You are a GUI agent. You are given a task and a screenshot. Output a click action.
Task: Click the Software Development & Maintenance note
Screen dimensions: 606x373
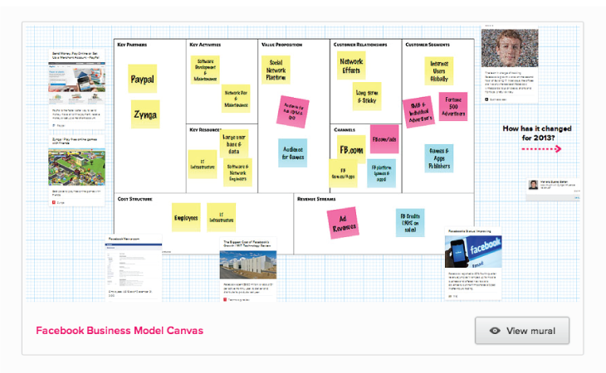pyautogui.click(x=205, y=70)
